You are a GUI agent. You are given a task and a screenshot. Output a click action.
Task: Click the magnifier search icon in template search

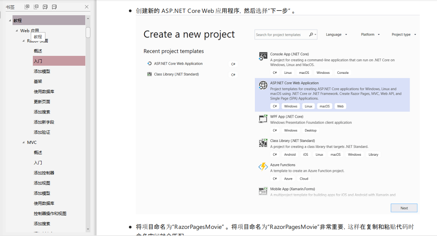(x=311, y=35)
